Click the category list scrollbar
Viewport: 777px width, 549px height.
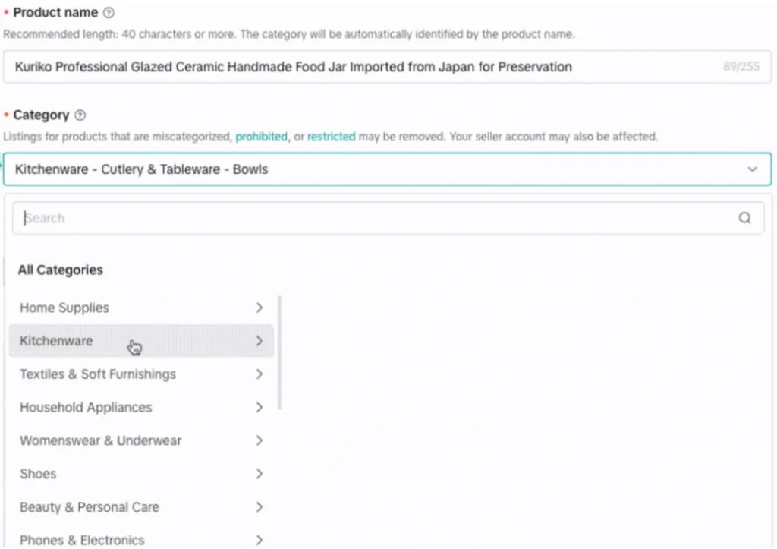[x=280, y=353]
